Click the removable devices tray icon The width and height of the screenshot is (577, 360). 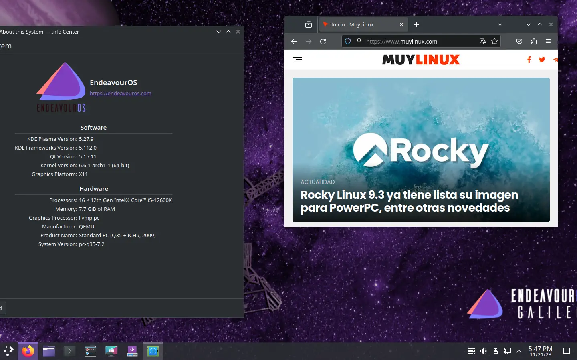(496, 351)
